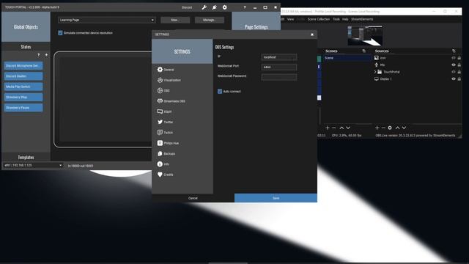Open the Global Objects panel
The width and height of the screenshot is (469, 264).
click(x=26, y=26)
